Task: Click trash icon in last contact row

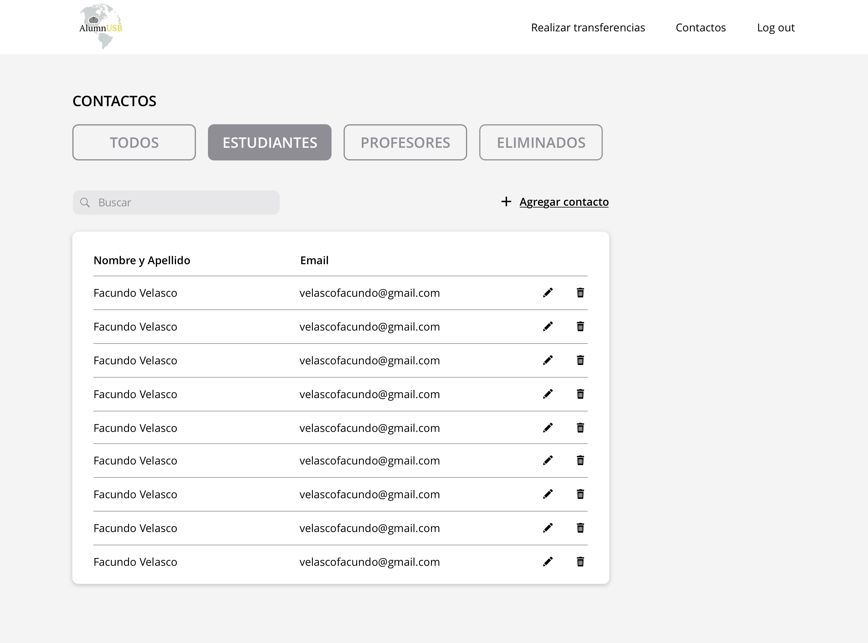Action: click(580, 562)
